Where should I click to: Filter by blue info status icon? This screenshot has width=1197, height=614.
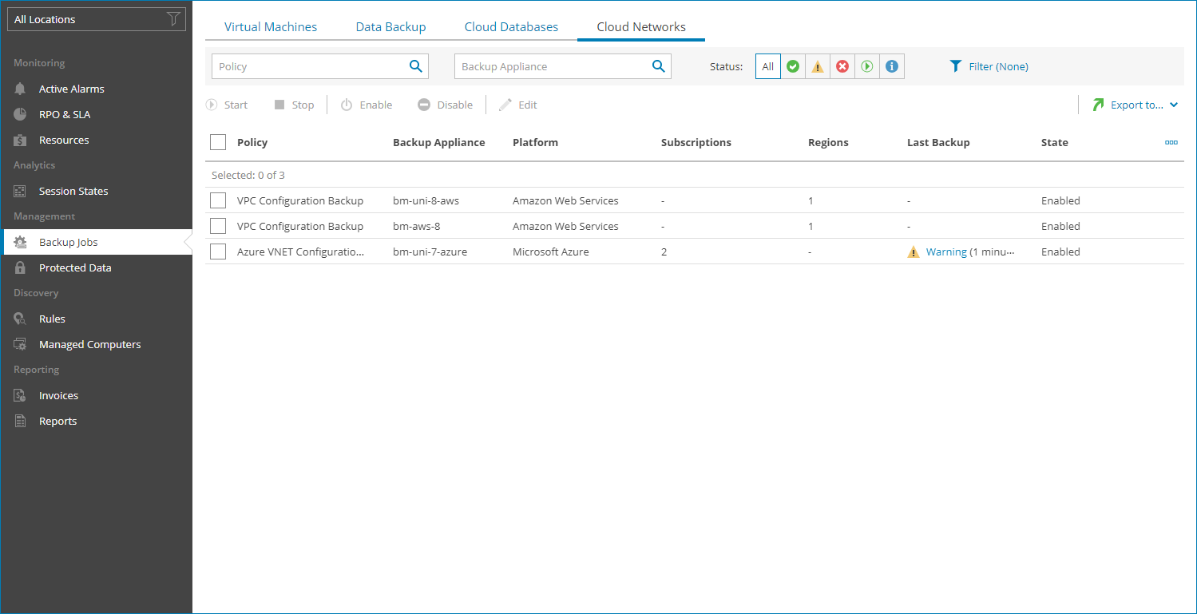coord(891,66)
